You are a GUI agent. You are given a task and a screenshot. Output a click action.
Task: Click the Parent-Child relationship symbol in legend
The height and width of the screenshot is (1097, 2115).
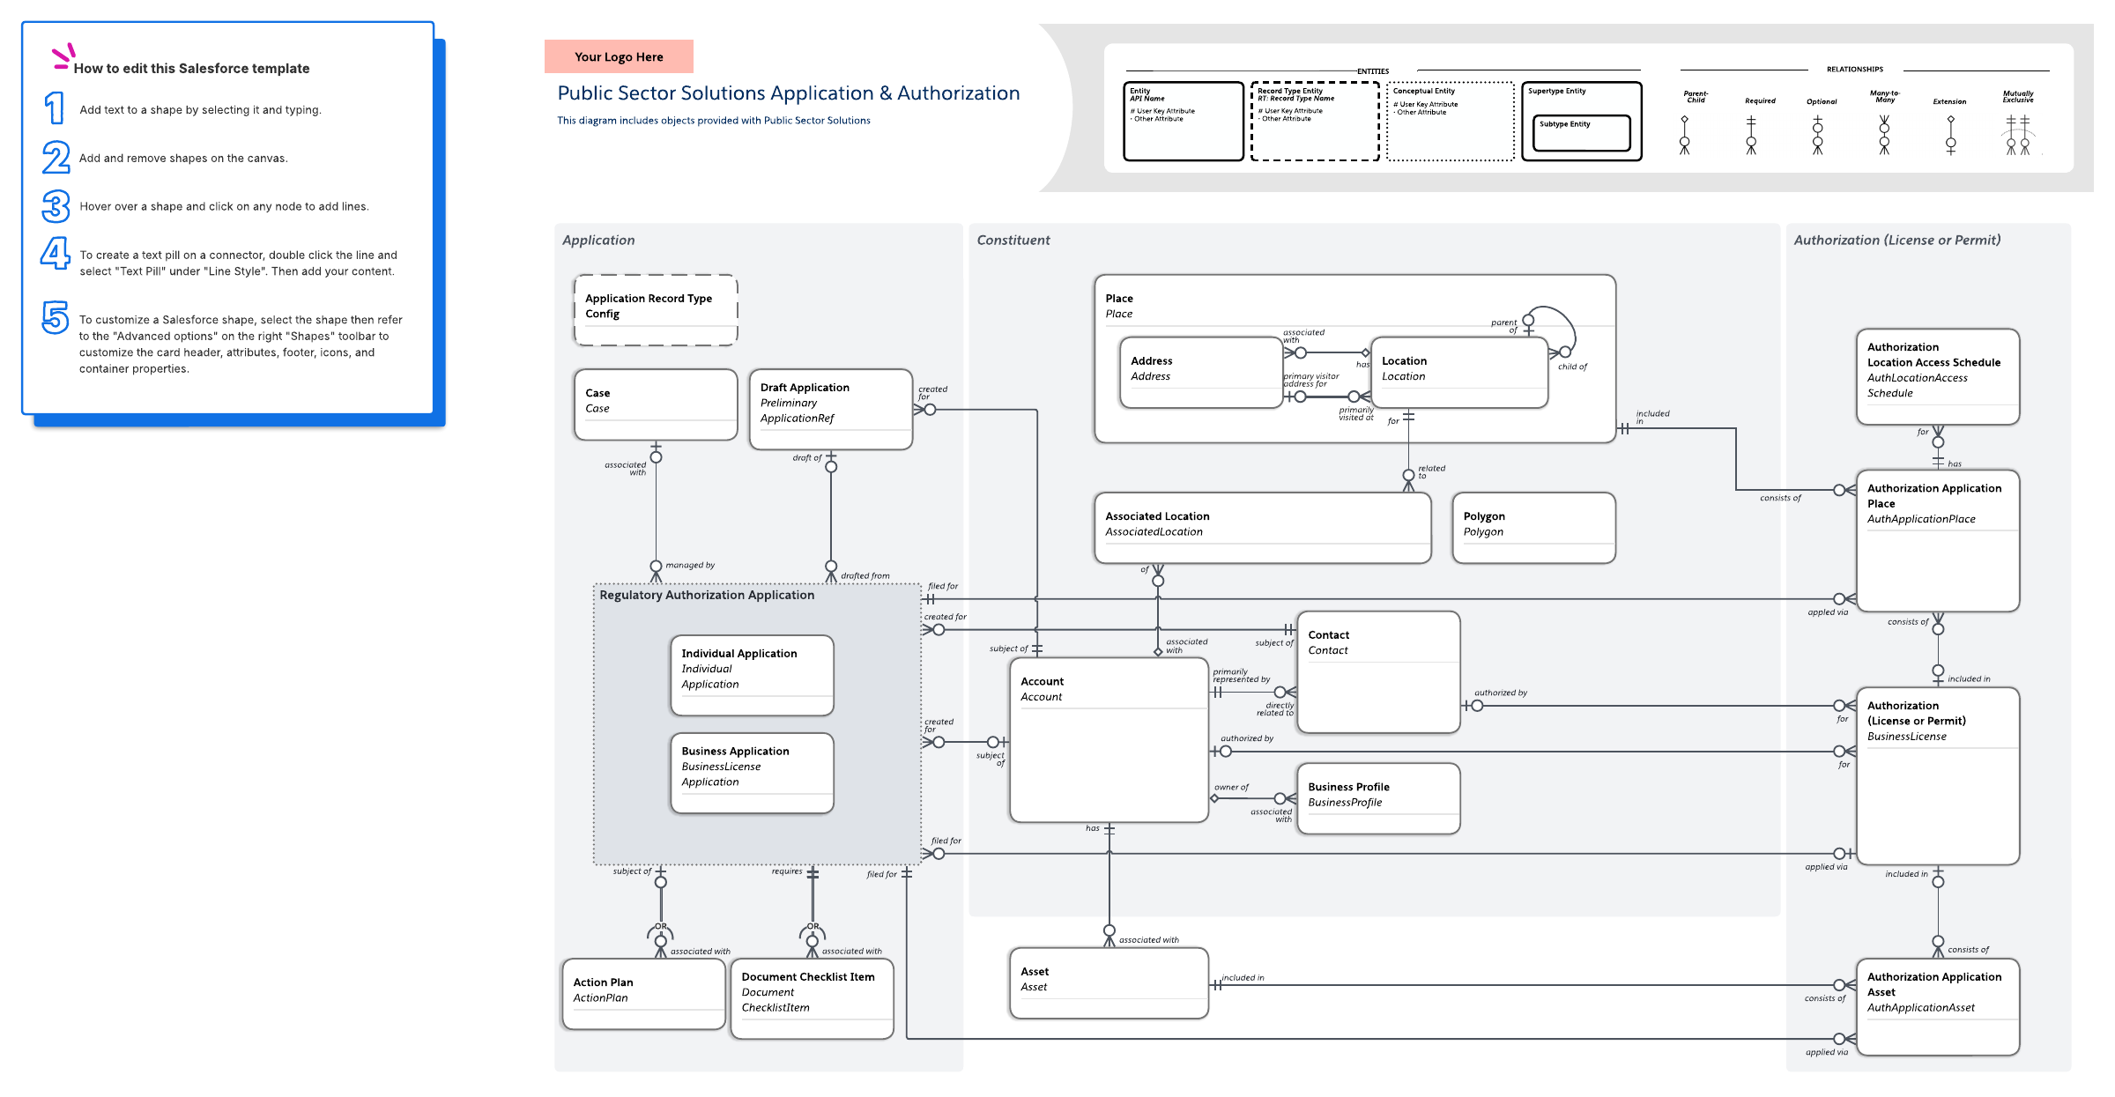pos(1684,135)
